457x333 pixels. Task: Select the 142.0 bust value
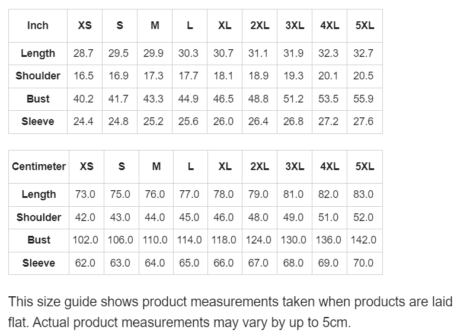[363, 240]
